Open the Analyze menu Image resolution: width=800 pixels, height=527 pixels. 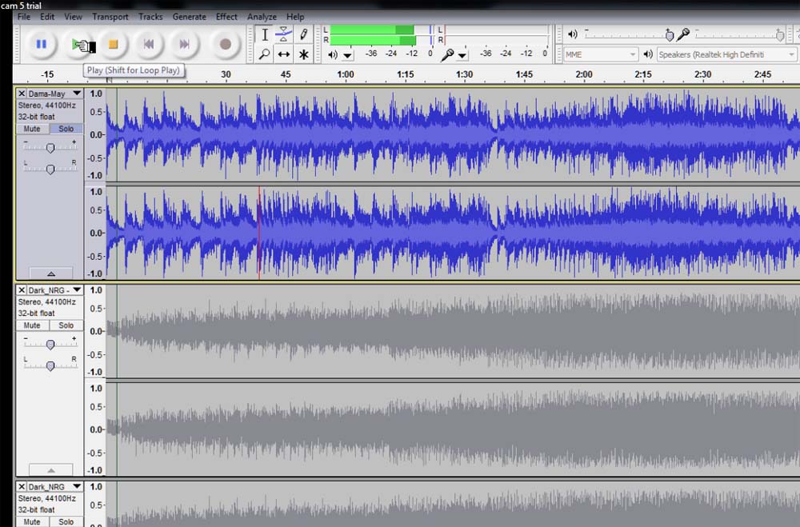[262, 17]
